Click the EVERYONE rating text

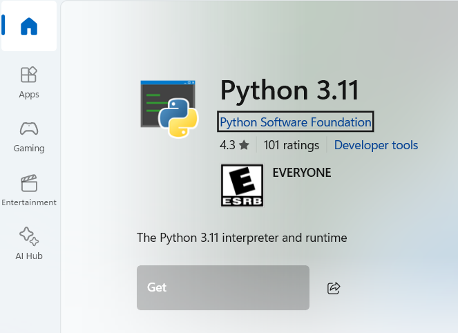pyautogui.click(x=302, y=173)
